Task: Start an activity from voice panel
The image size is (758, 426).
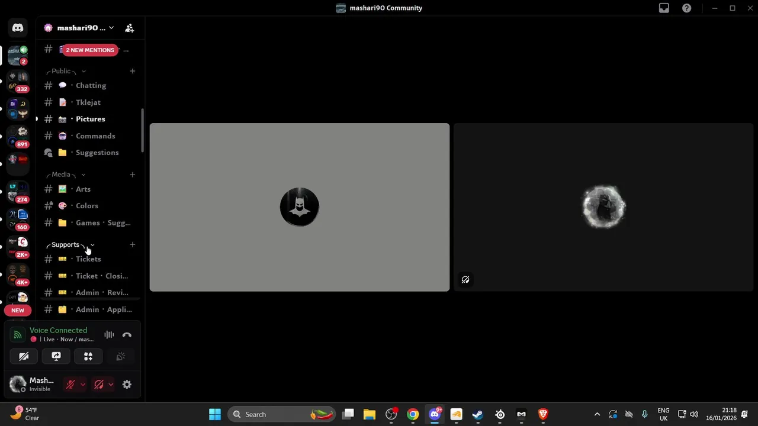Action: pos(88,356)
